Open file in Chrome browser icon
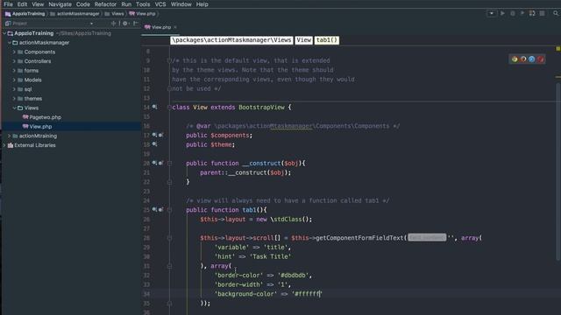 click(x=515, y=59)
